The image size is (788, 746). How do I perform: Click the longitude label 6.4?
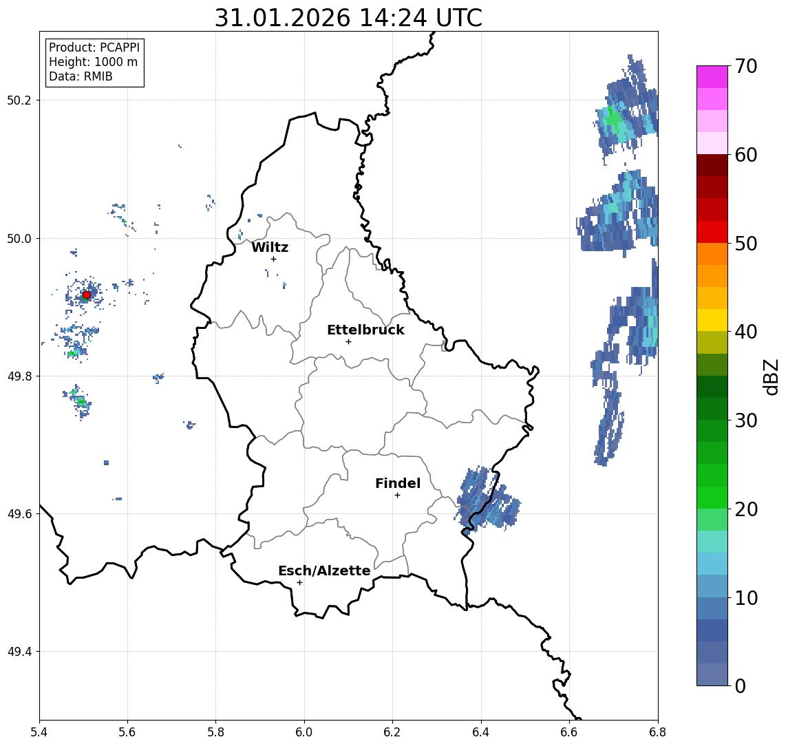(481, 732)
